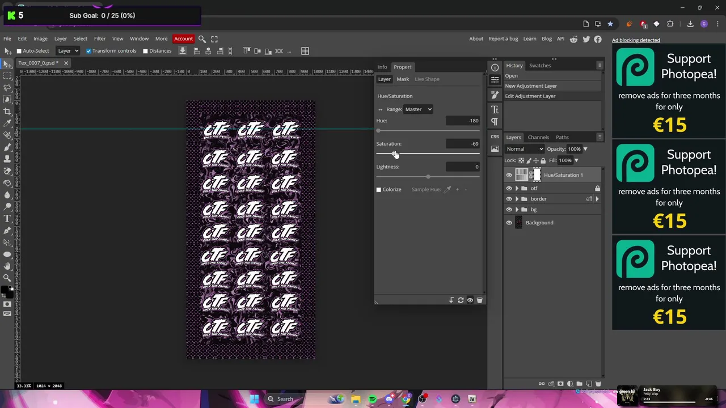Open the search magnifier in menu bar
The height and width of the screenshot is (408, 726).
(x=202, y=39)
